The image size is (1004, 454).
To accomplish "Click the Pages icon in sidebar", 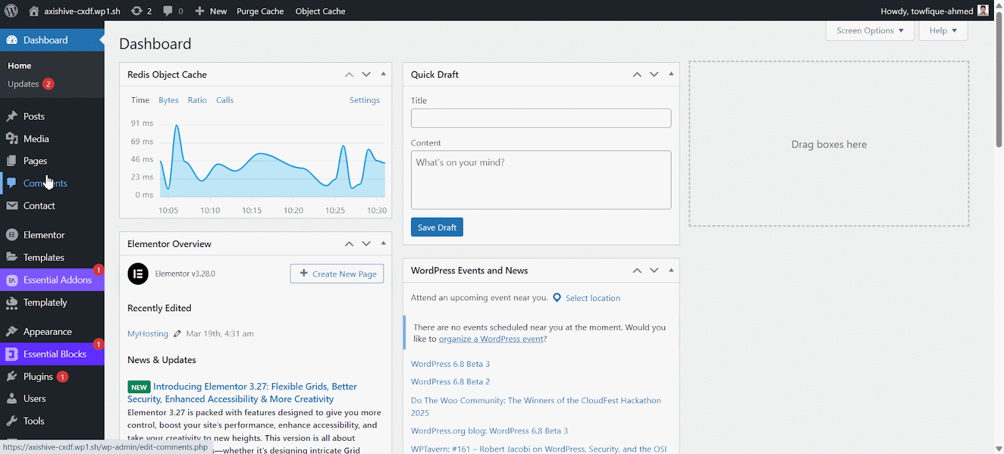I will tap(12, 161).
